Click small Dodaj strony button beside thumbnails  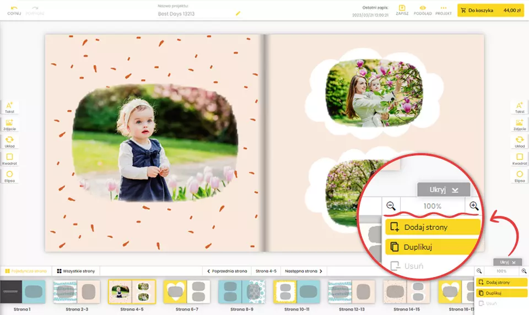coord(501,283)
